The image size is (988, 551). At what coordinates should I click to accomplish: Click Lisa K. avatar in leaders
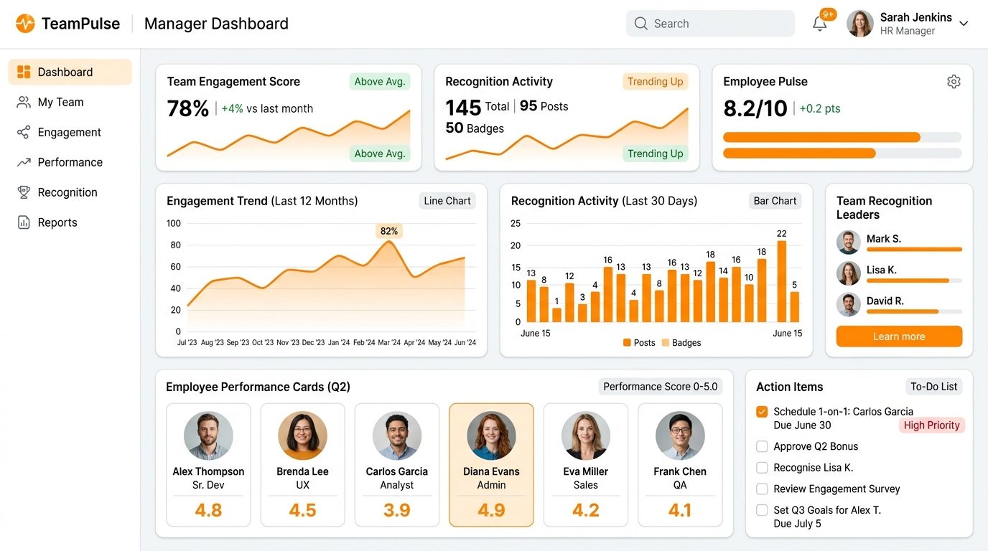(x=849, y=273)
